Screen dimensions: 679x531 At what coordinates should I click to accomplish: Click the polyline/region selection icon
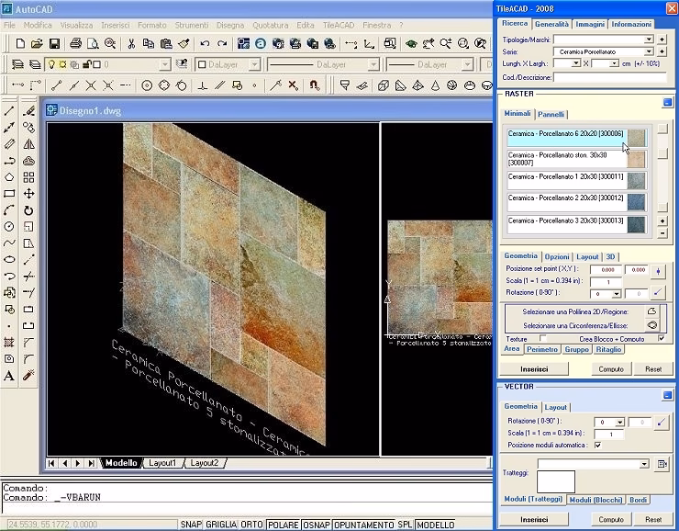coord(651,311)
